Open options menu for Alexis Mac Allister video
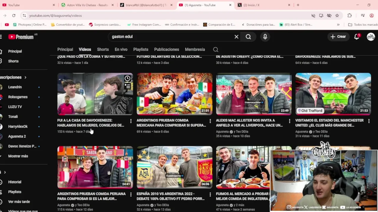378x212 pixels. tap(289, 121)
